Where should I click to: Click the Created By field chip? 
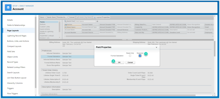pyautogui.click(x=143, y=27)
